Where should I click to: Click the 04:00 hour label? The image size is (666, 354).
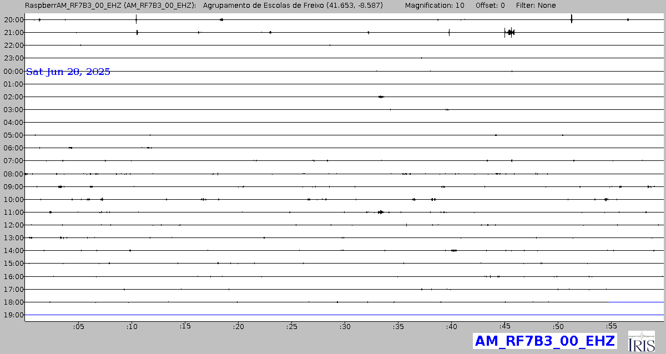(13, 123)
